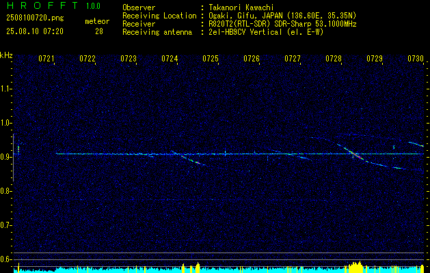
Task: Click the 0727 time marker
Action: tap(293, 58)
